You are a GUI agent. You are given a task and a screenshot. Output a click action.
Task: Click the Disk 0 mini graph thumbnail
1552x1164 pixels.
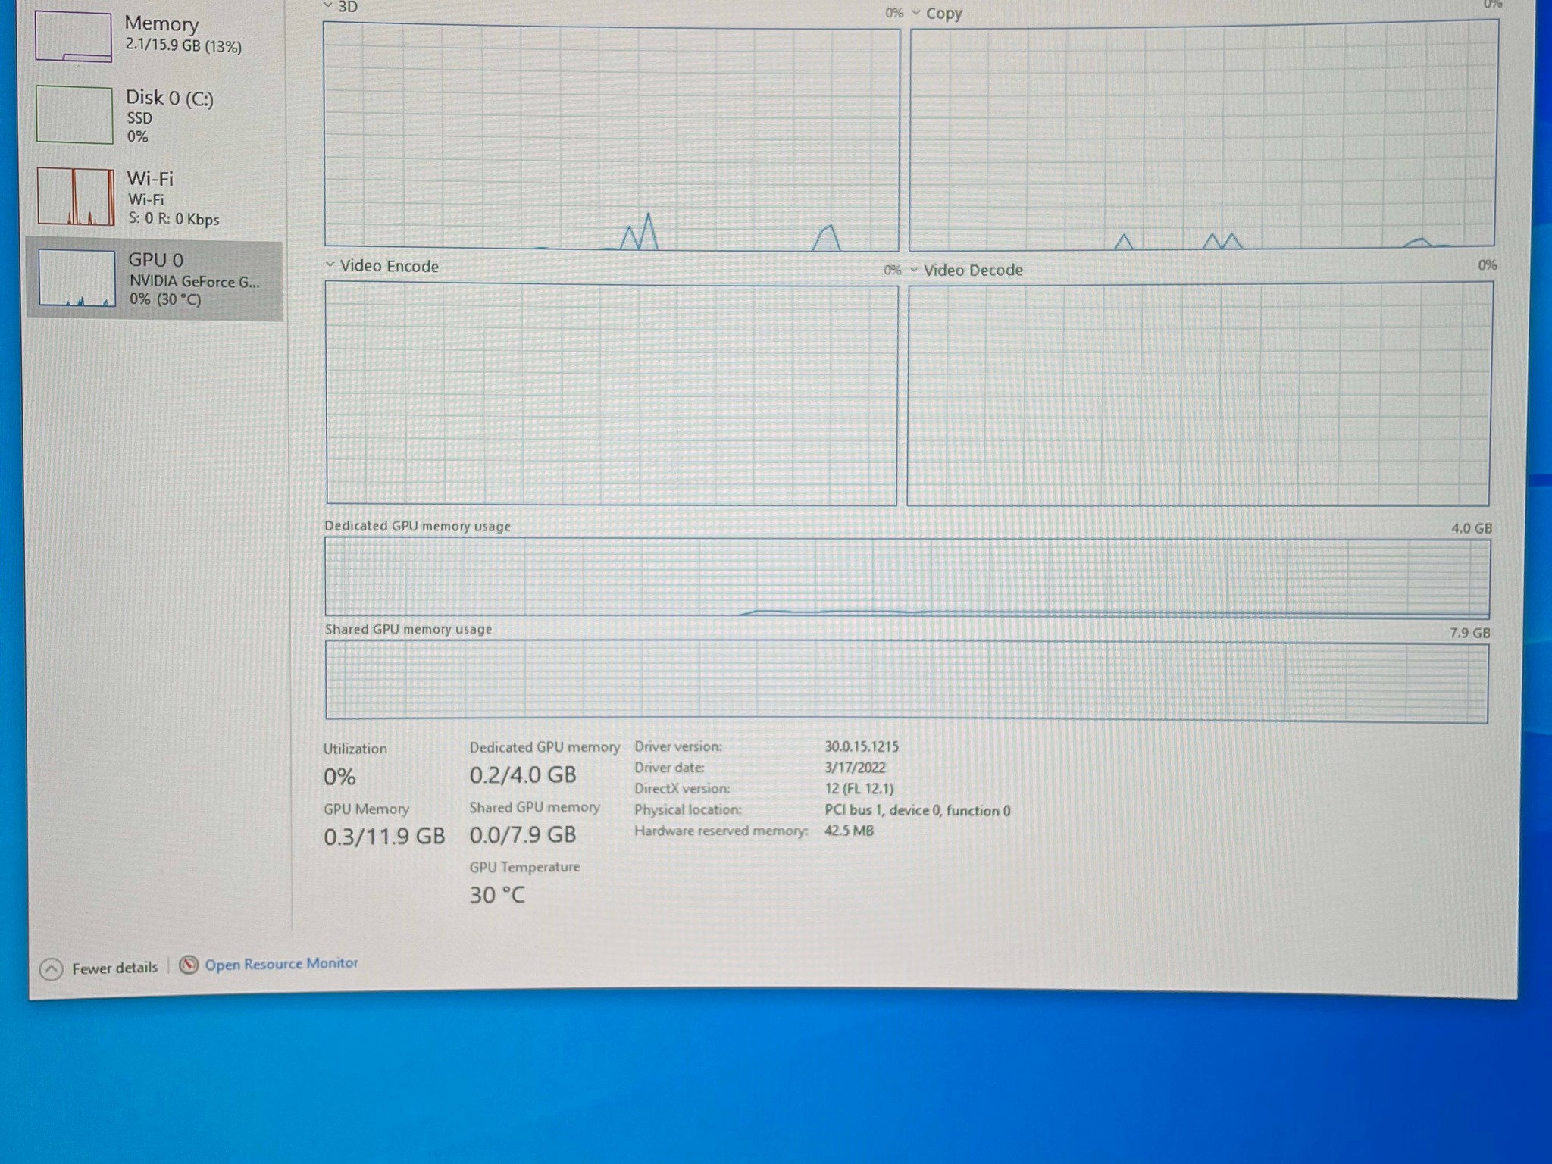tap(74, 114)
